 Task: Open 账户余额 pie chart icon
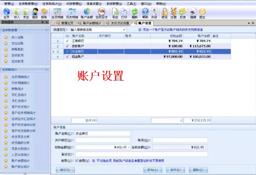(x=87, y=13)
